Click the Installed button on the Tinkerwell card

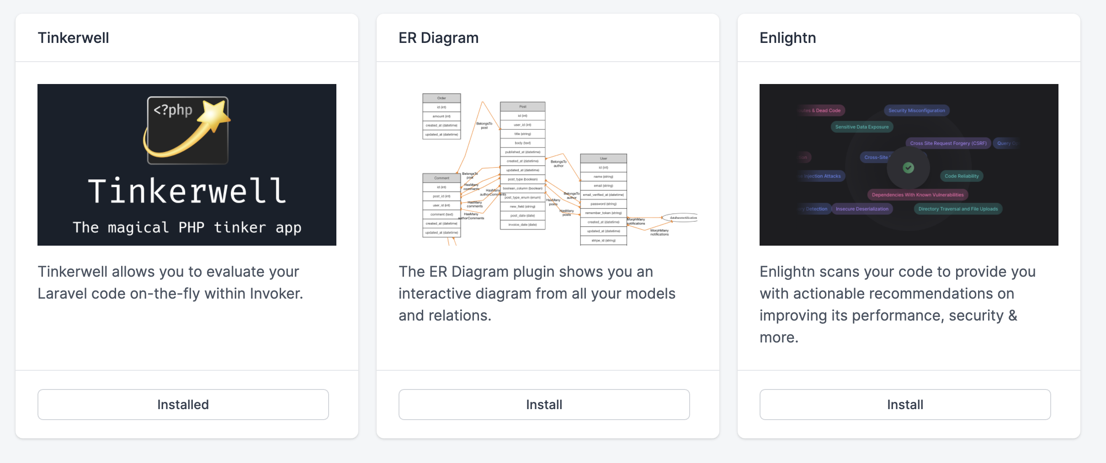click(183, 404)
